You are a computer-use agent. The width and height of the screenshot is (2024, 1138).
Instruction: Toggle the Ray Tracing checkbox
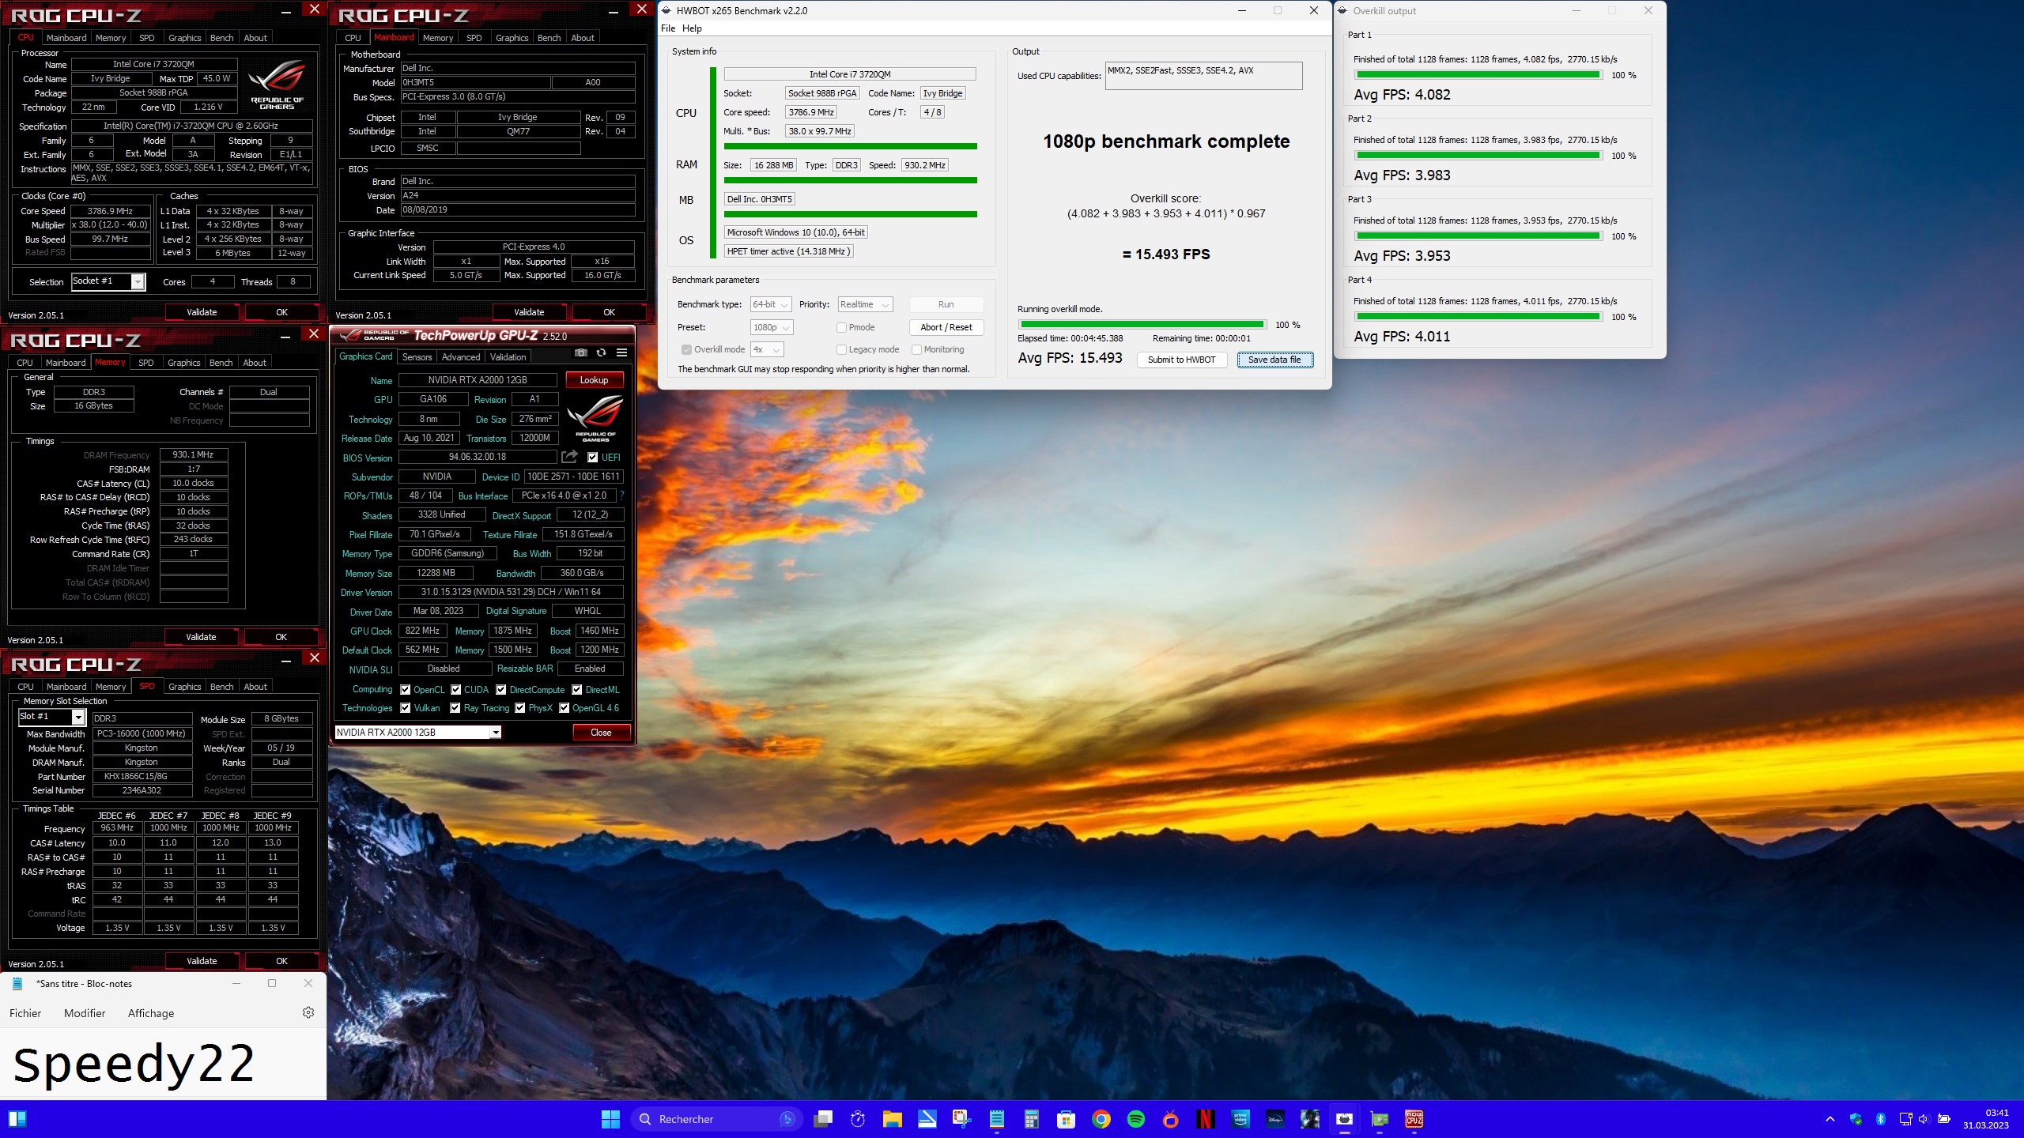(455, 708)
